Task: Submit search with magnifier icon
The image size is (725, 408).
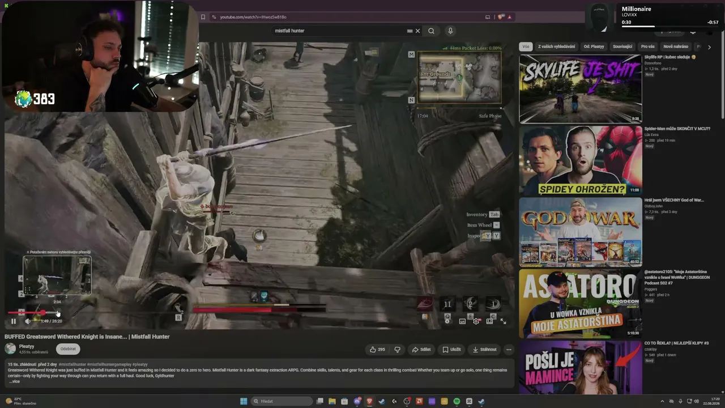Action: coord(432,31)
